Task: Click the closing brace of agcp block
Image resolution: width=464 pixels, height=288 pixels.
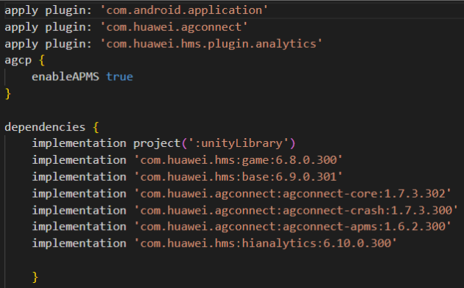Action: (8, 94)
